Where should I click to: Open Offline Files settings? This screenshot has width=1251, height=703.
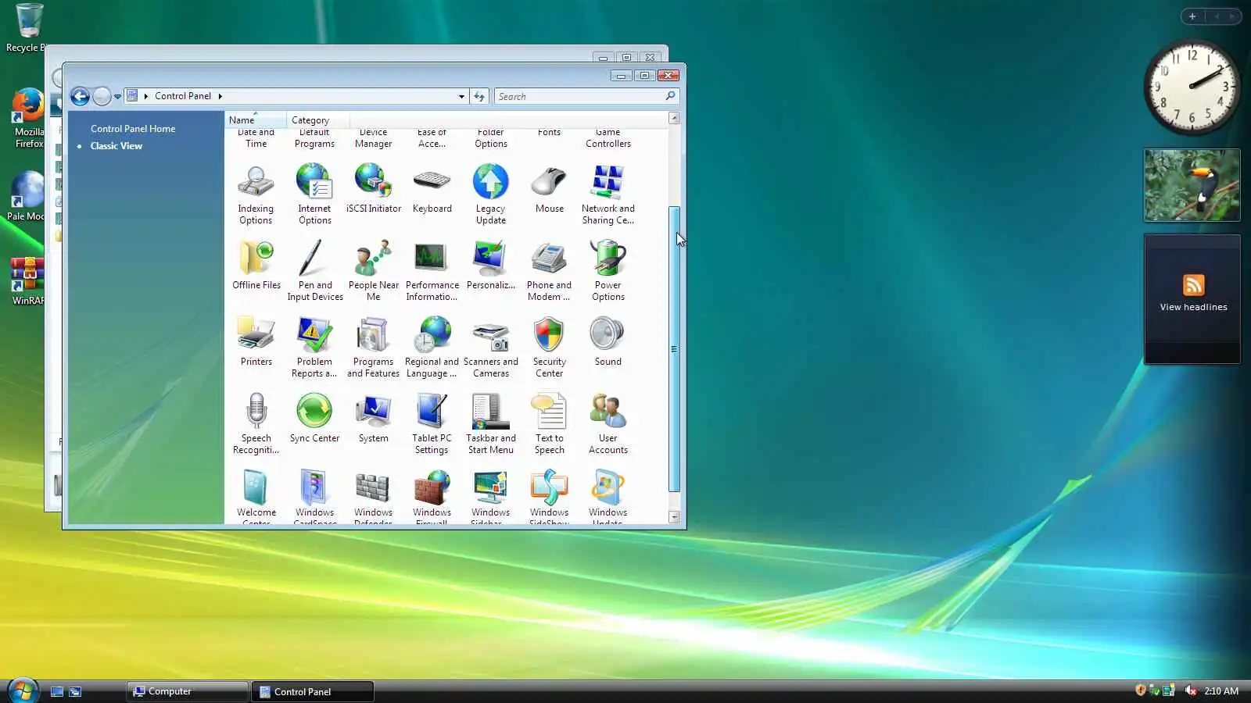[x=256, y=266]
